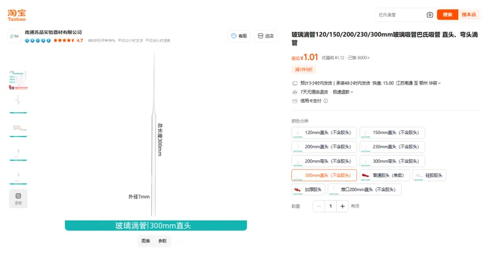This screenshot has width=490, height=256.
Task: Click the credit card payment icon
Action: pyautogui.click(x=295, y=101)
